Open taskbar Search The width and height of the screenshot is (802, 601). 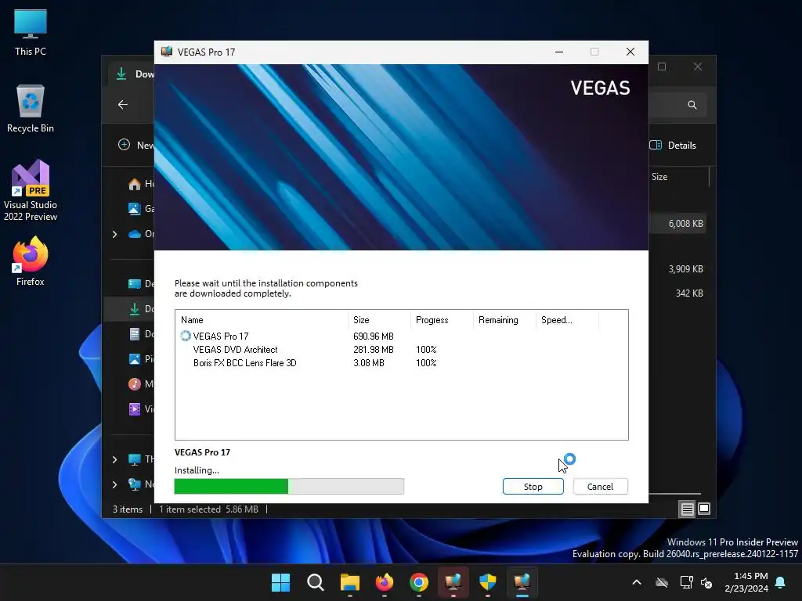coord(315,582)
